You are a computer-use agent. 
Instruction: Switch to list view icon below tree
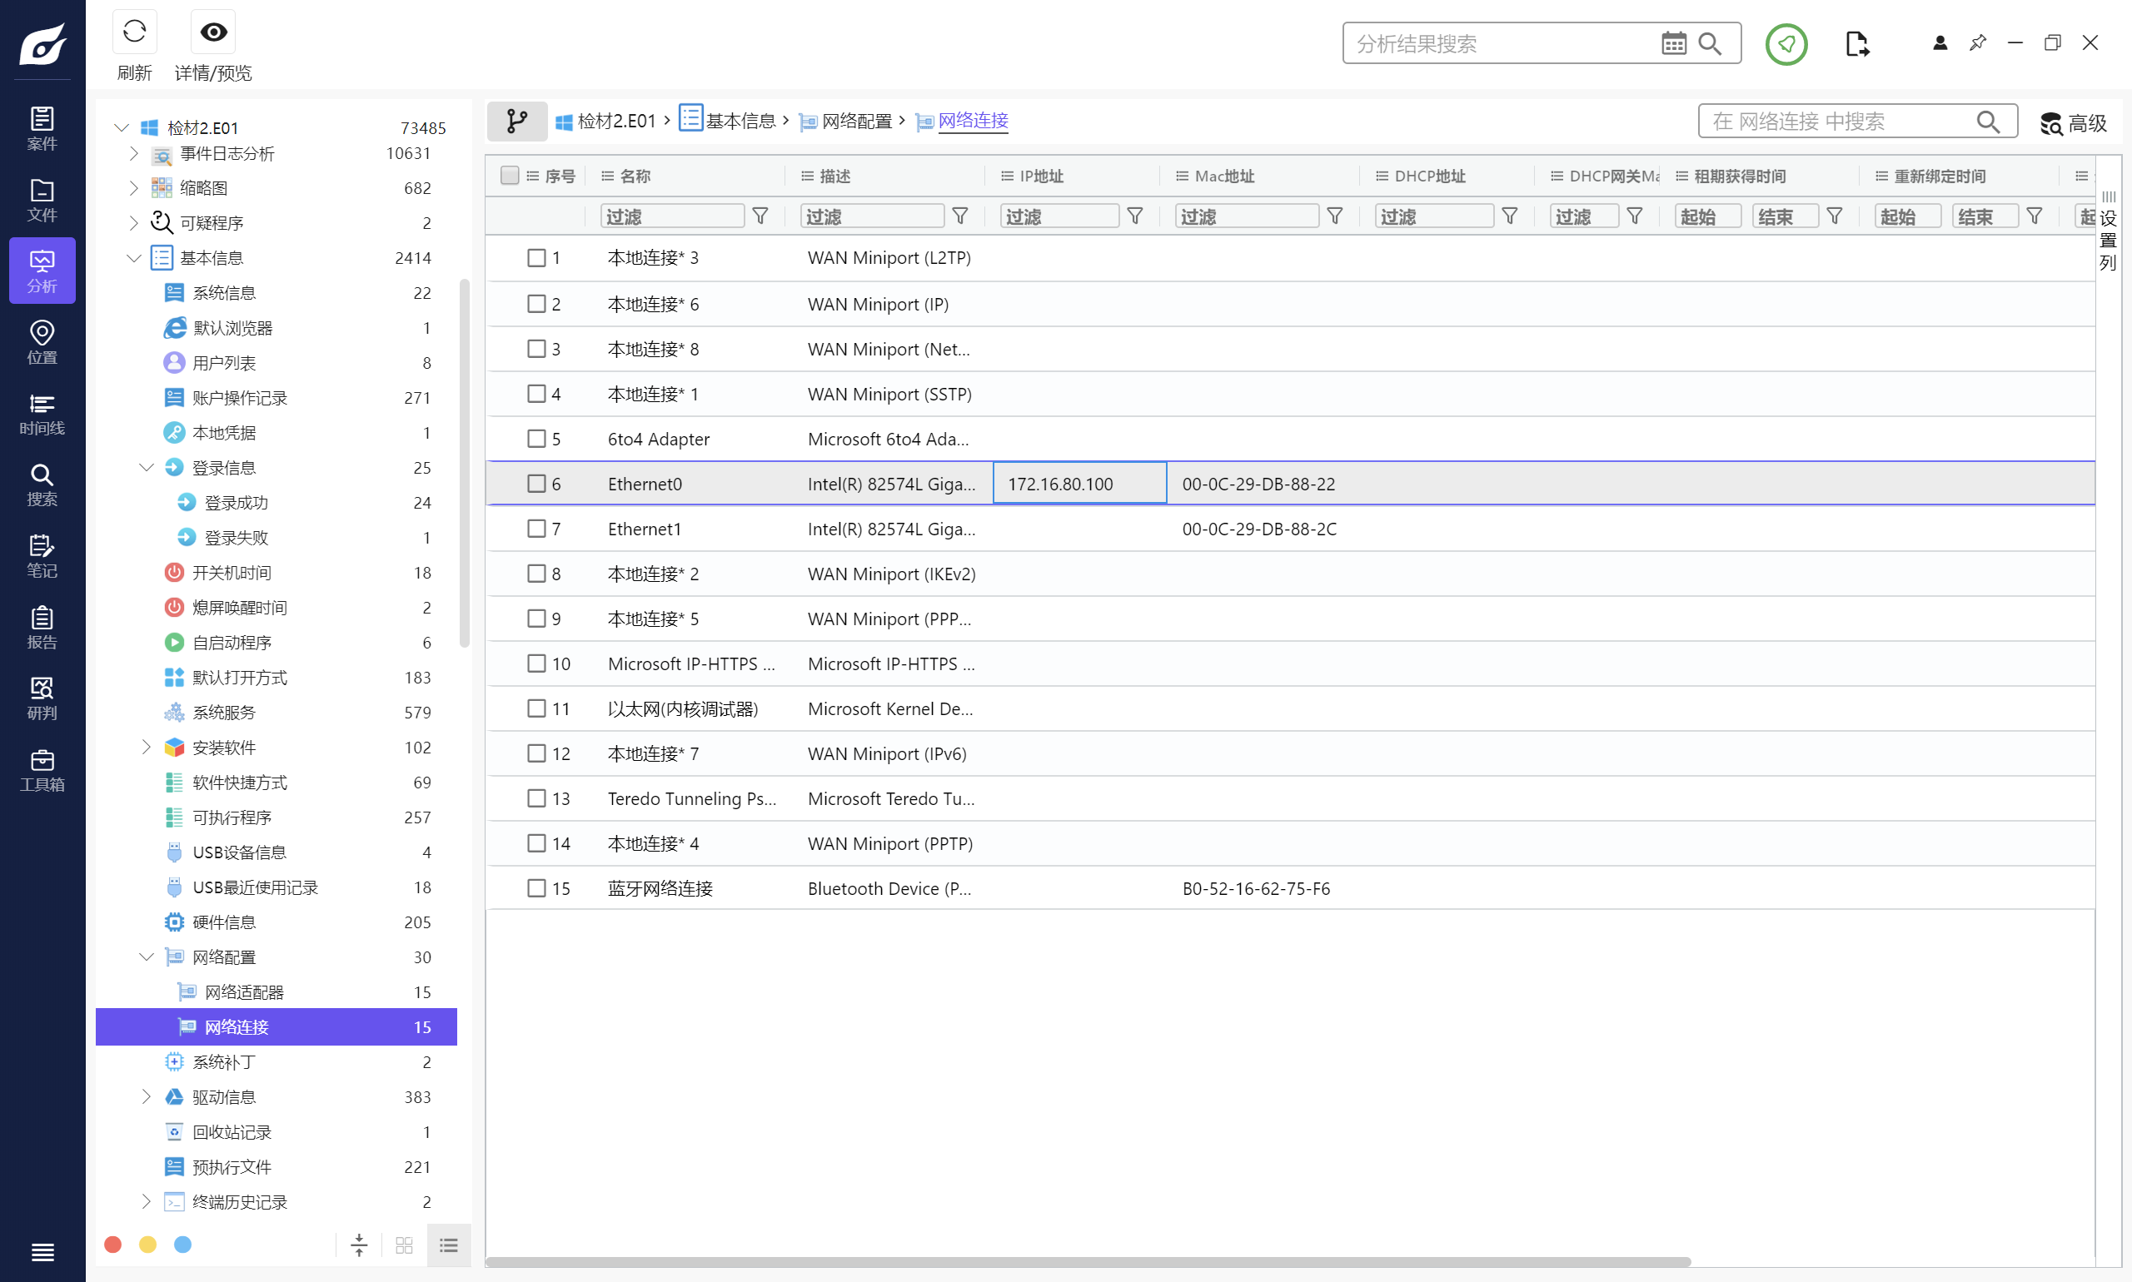click(x=449, y=1245)
